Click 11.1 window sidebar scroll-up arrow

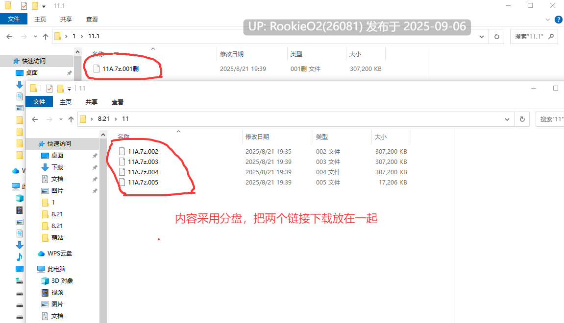[78, 52]
